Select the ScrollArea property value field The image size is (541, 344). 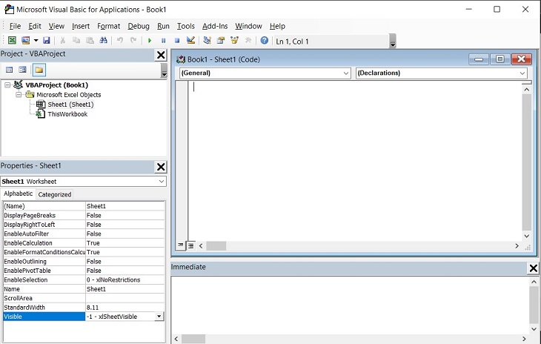125,298
